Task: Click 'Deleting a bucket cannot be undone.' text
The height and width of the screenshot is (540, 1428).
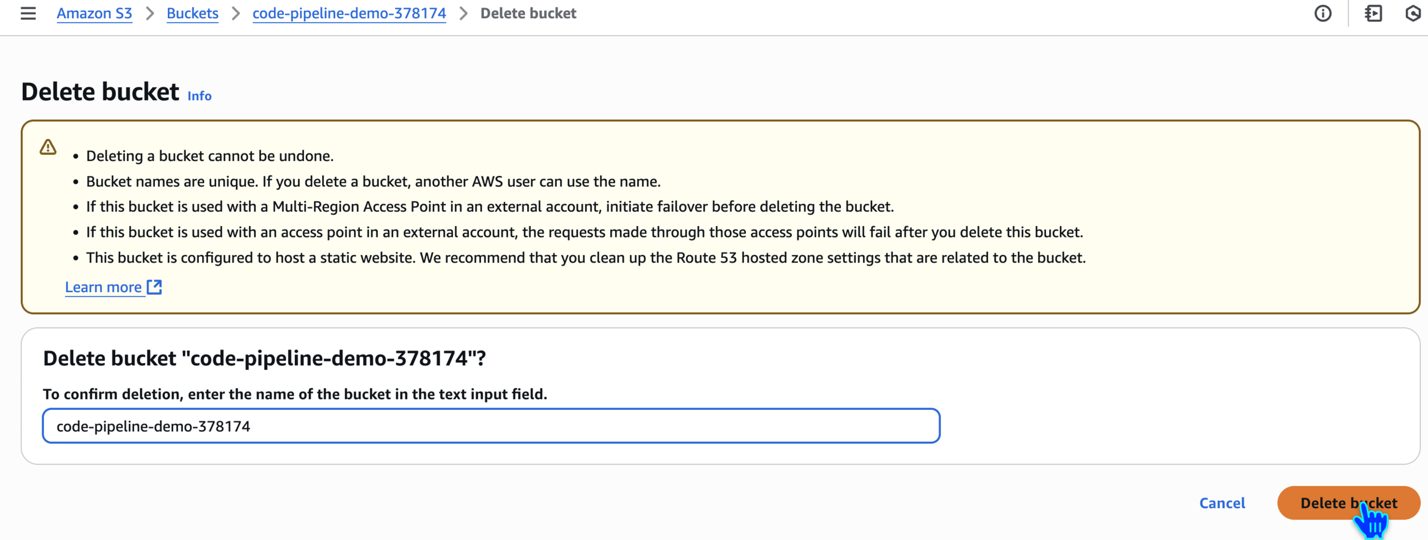Action: click(x=210, y=156)
